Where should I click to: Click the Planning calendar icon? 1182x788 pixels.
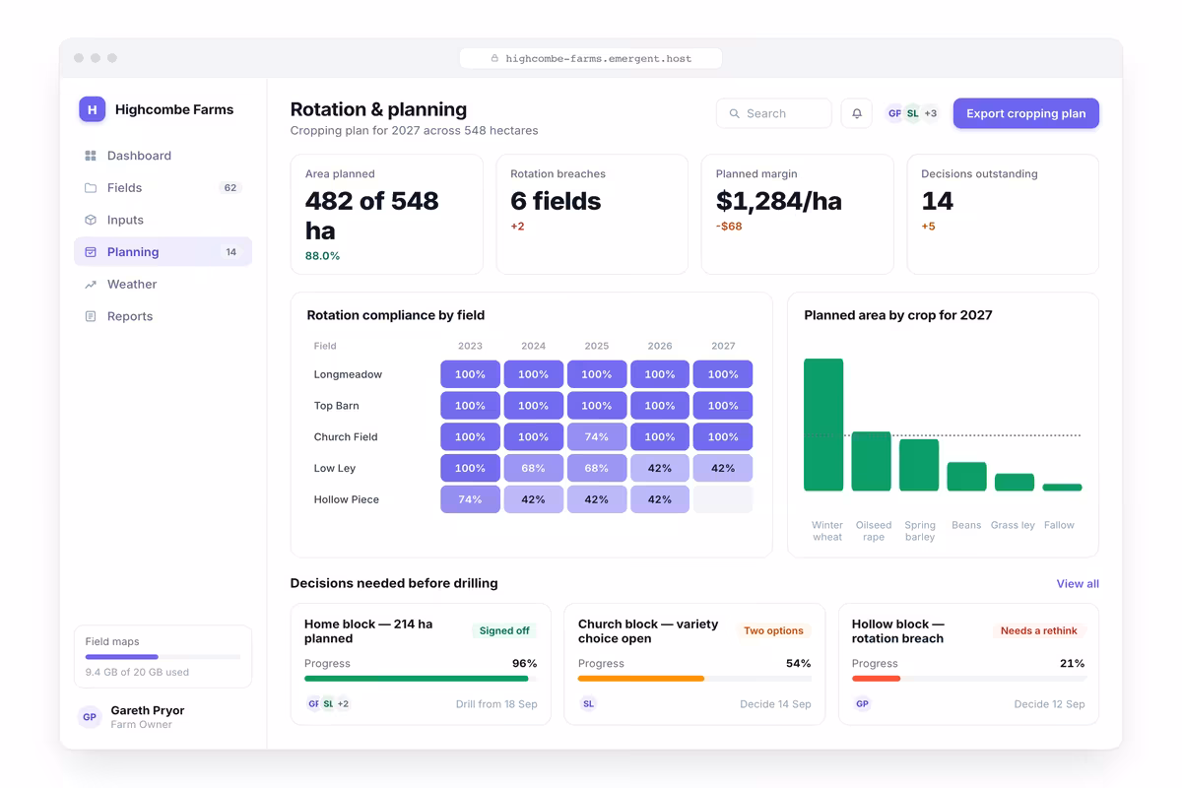pyautogui.click(x=91, y=252)
